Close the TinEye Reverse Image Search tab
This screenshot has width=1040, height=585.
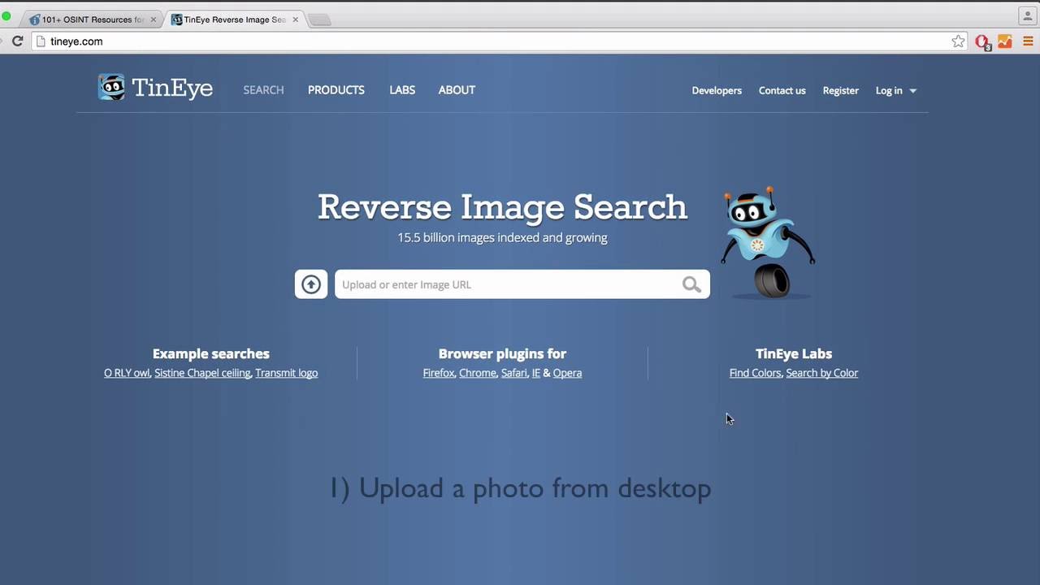(x=295, y=19)
